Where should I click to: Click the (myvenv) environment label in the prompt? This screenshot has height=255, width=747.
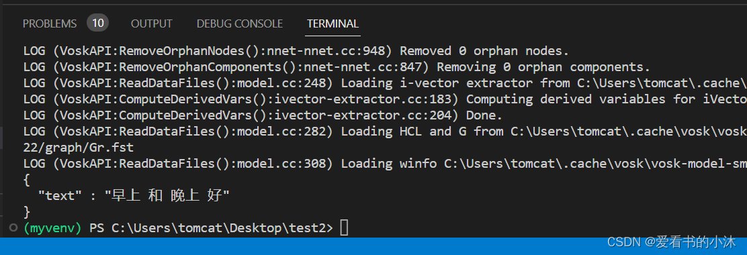coord(52,228)
